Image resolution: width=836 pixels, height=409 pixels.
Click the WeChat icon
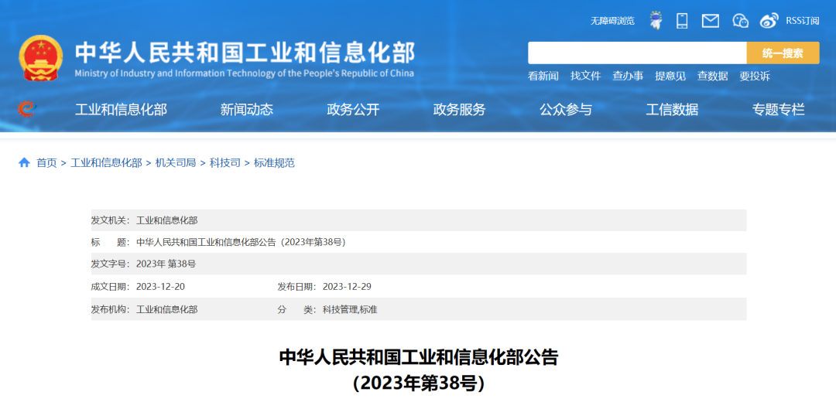tap(741, 21)
